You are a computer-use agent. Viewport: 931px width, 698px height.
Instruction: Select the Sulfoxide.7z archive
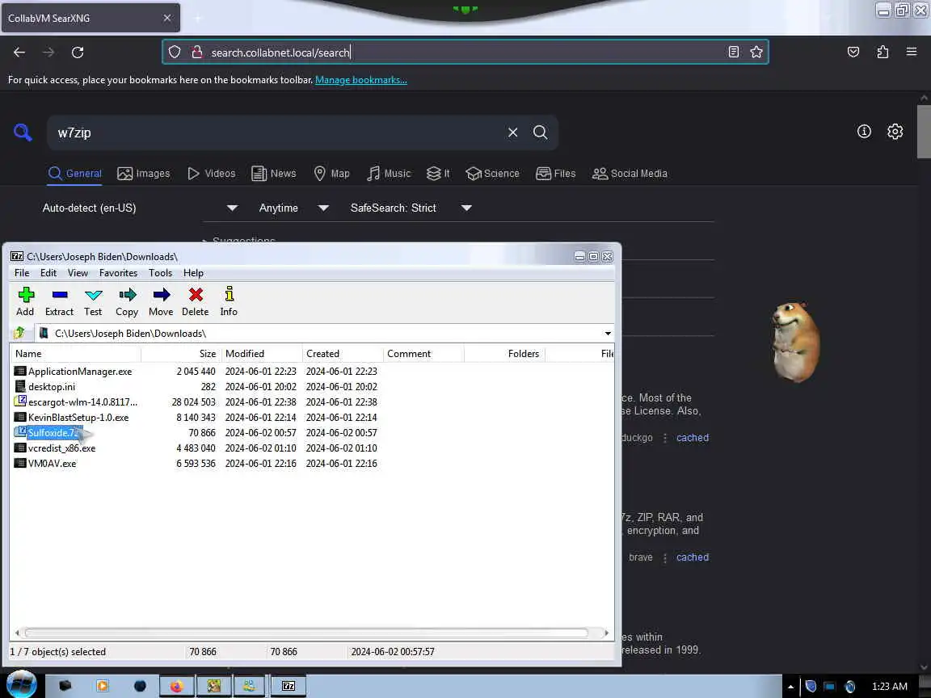53,433
